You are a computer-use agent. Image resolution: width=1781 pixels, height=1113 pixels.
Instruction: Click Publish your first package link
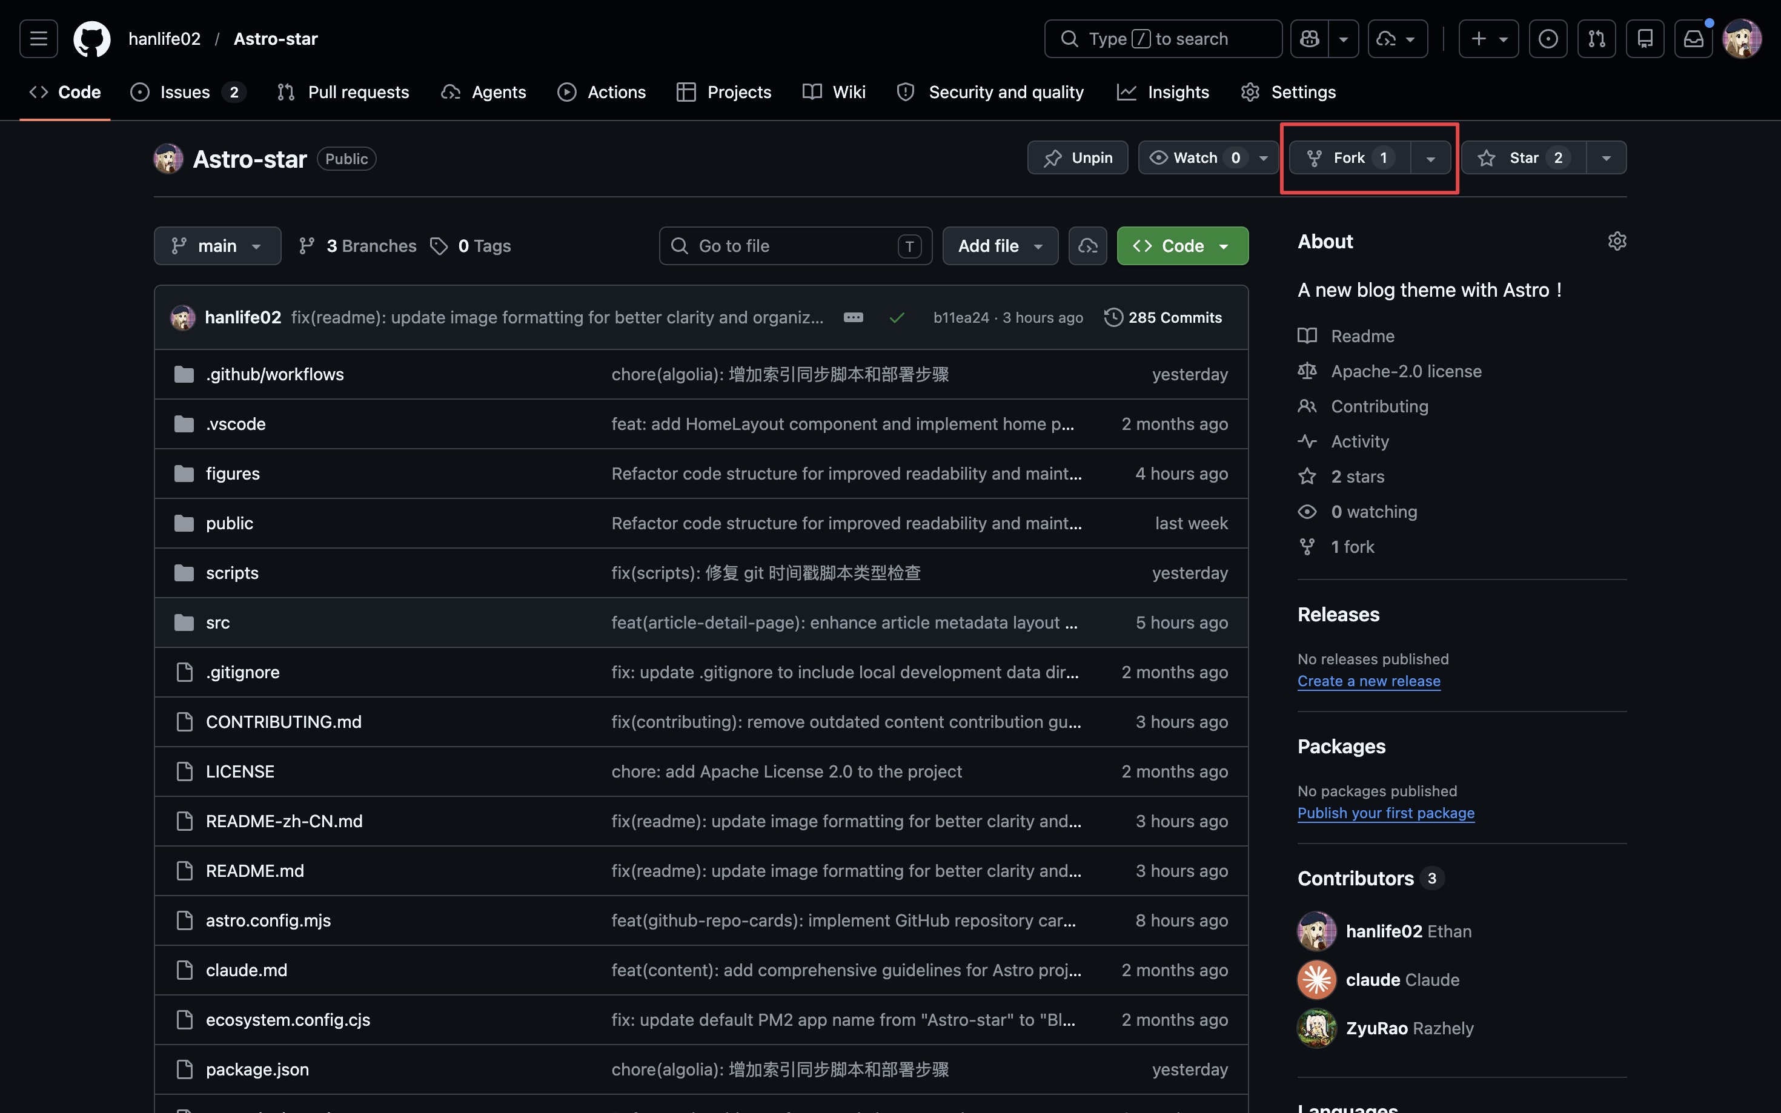click(1385, 813)
